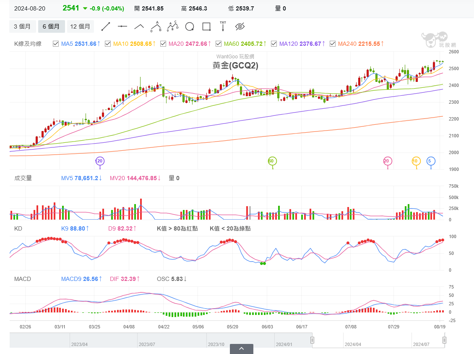The image size is (474, 354).
Task: Click the DIF 32.39 value
Action: 125,279
